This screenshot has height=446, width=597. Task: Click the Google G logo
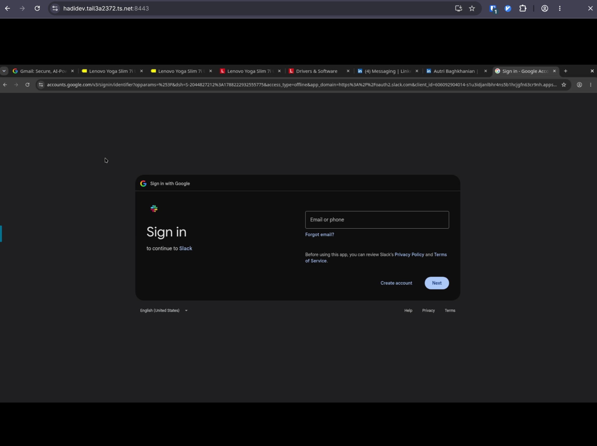click(143, 184)
